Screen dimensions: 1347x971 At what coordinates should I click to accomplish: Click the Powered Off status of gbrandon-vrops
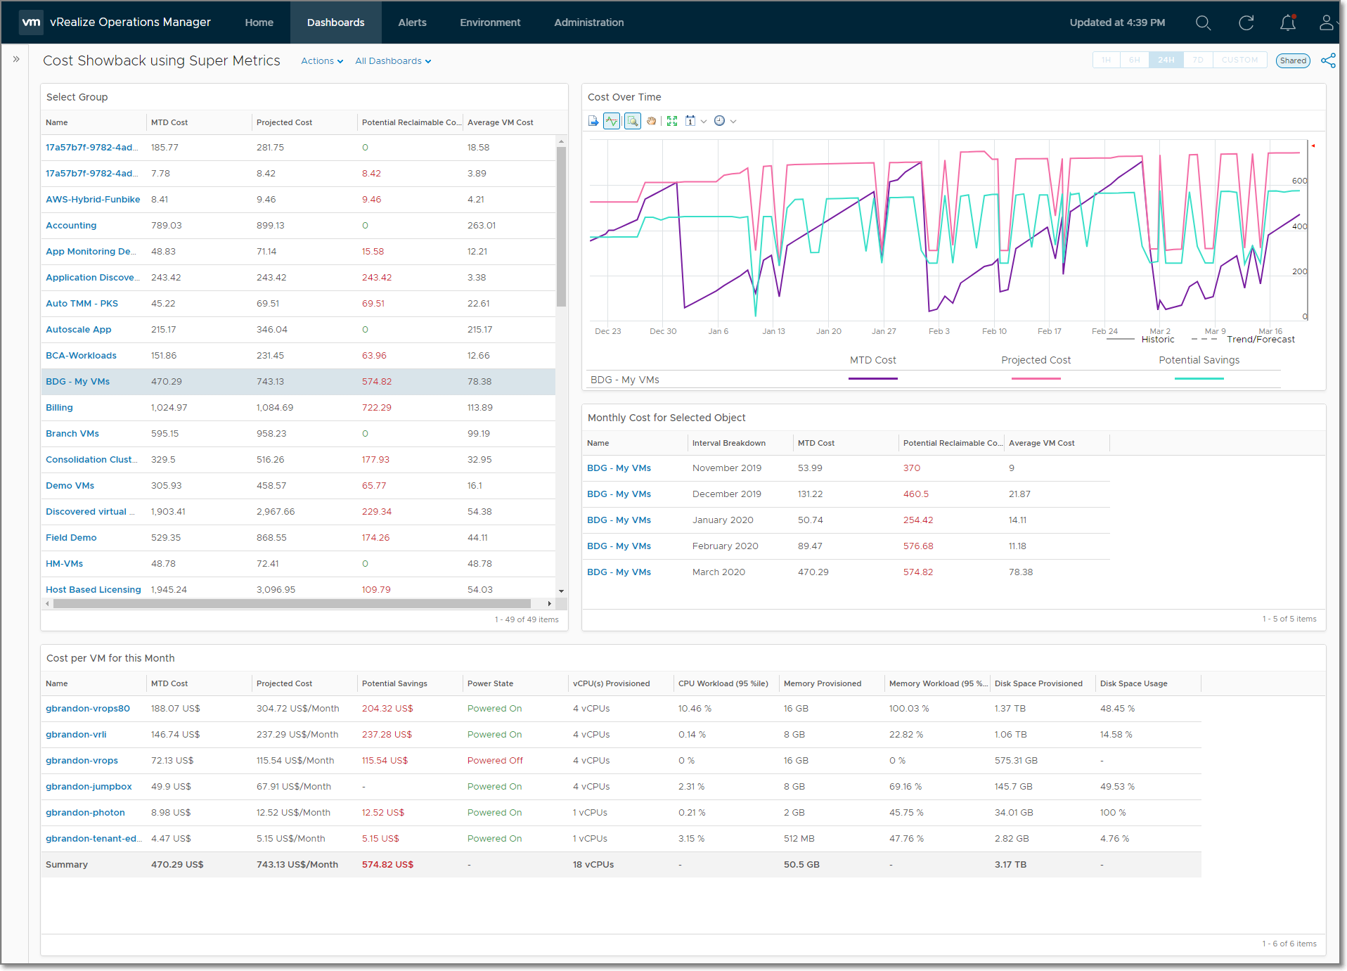pyautogui.click(x=495, y=761)
